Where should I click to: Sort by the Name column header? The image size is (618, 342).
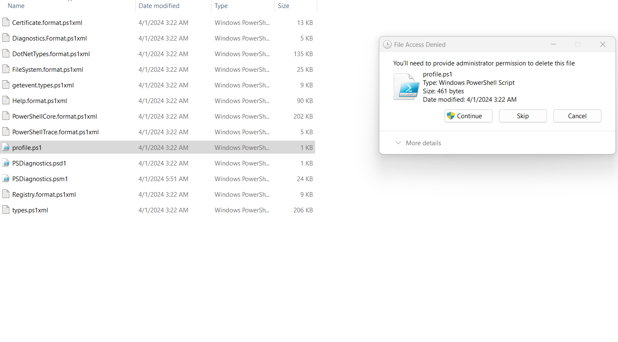click(x=16, y=5)
